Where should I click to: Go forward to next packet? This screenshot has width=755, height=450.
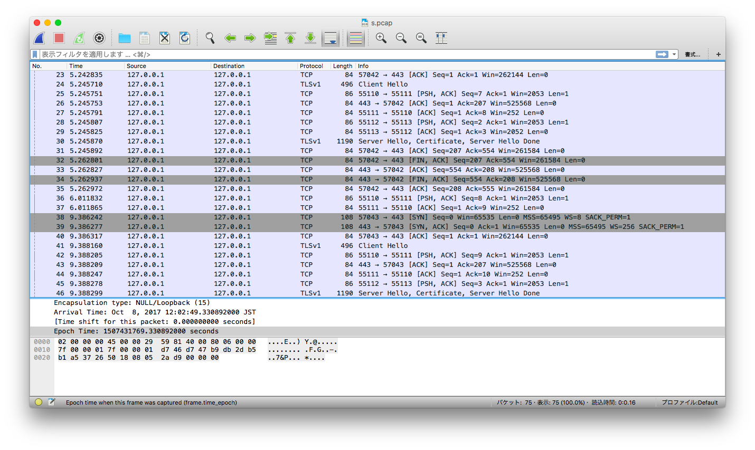pos(250,38)
